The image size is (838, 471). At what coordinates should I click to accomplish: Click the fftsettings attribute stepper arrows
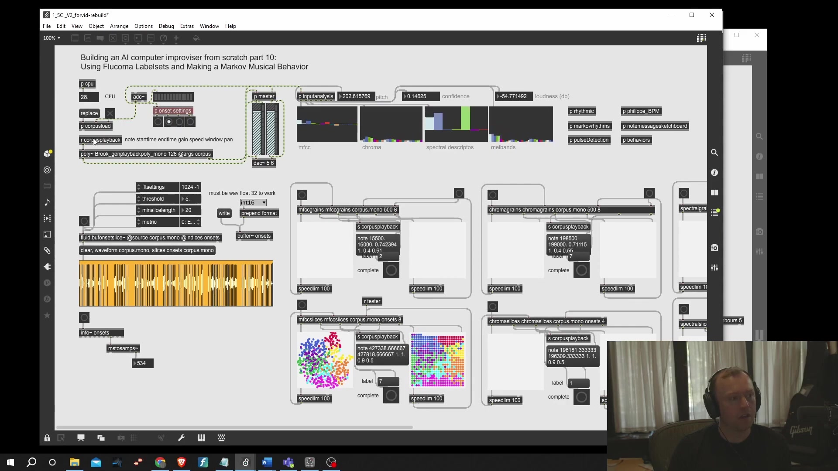click(139, 187)
